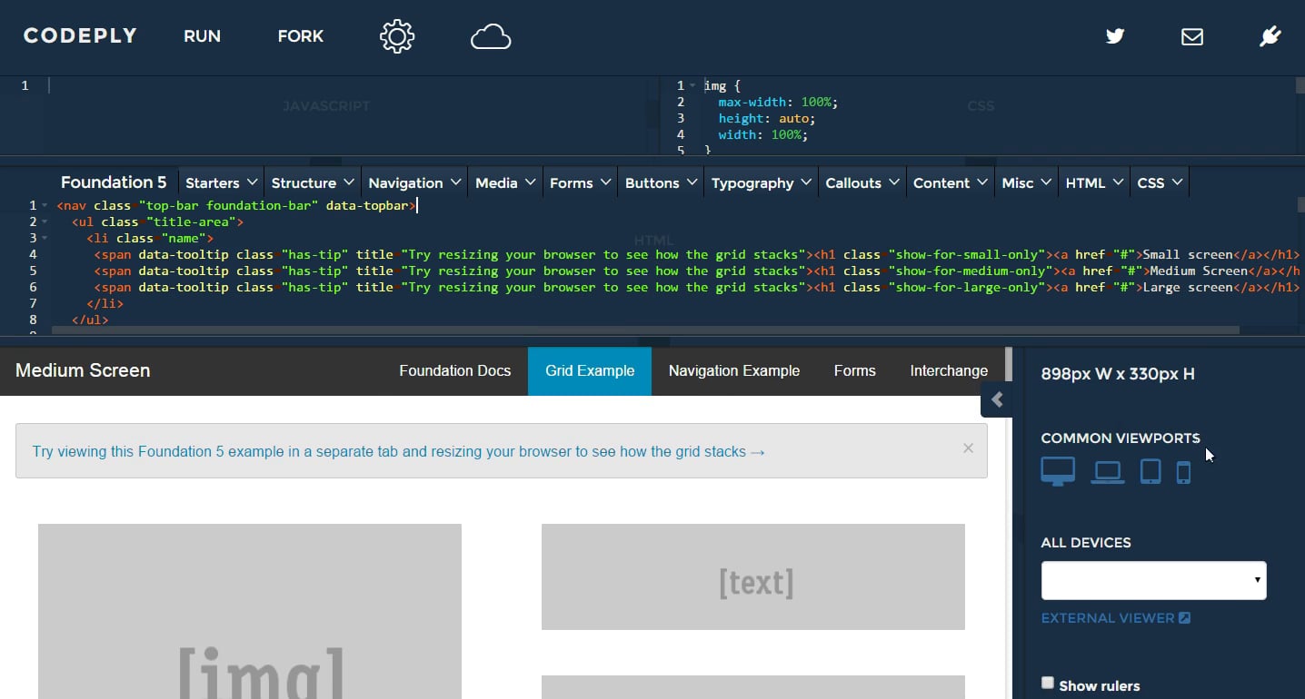Open Forms link in preview navbar
1305x699 pixels.
click(855, 370)
